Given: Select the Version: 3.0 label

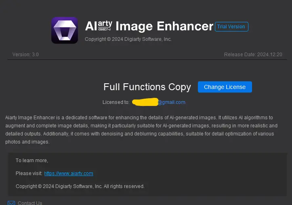Looking at the screenshot, I should (x=25, y=55).
